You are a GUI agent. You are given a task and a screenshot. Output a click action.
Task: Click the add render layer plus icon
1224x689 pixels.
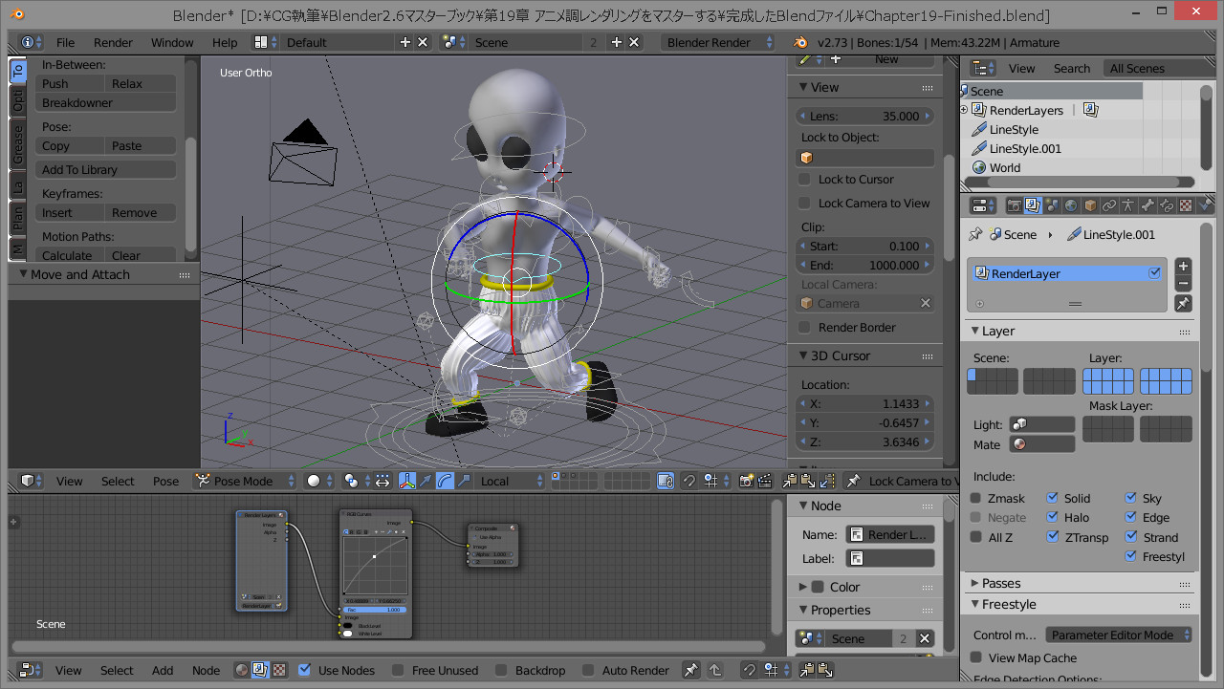[1183, 267]
